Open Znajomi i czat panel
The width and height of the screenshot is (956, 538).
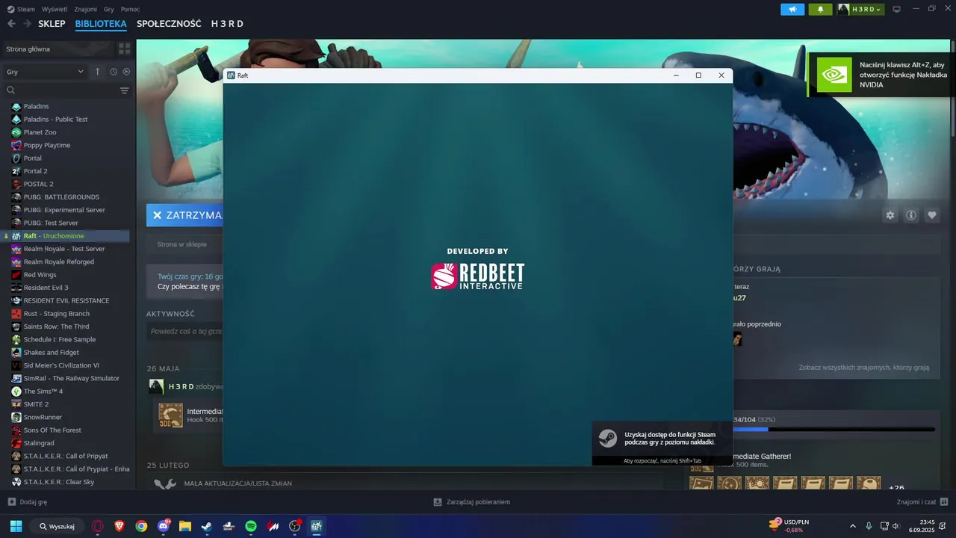(x=922, y=502)
